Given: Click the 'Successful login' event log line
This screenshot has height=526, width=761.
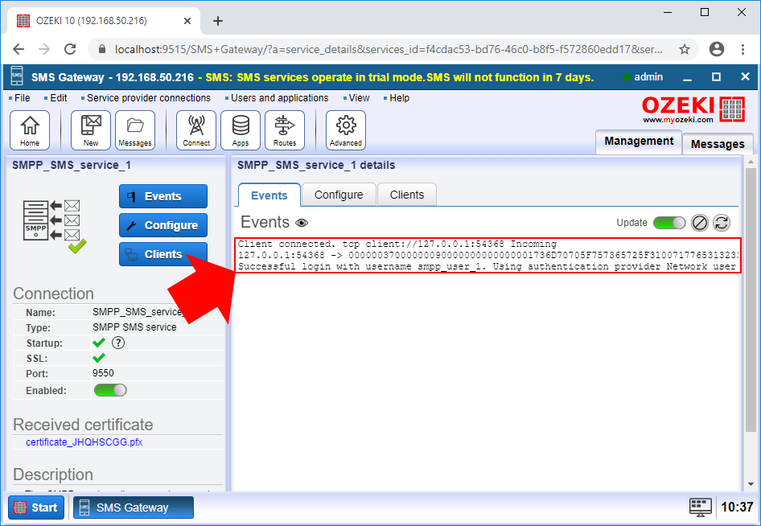Looking at the screenshot, I should (x=487, y=266).
